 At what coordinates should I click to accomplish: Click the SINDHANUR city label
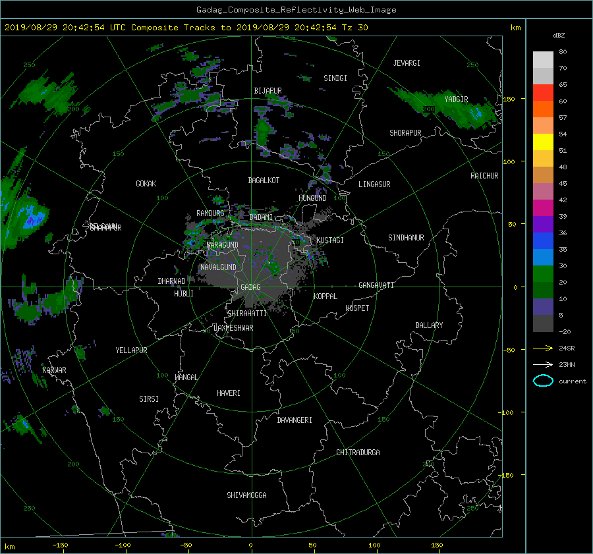coord(406,238)
